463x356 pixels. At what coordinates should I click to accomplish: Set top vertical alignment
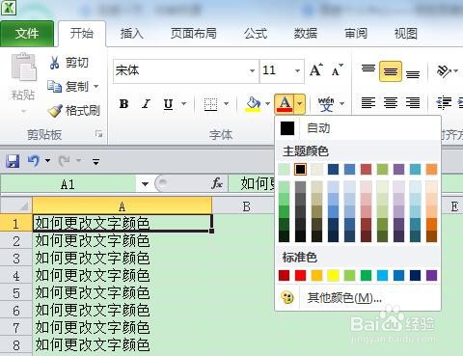point(368,68)
